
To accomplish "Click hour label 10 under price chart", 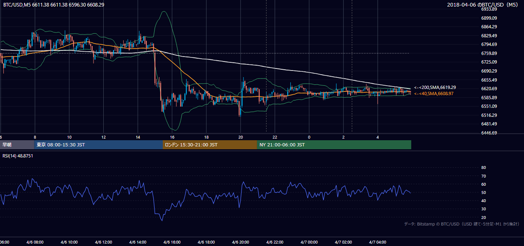I will pos(69,137).
